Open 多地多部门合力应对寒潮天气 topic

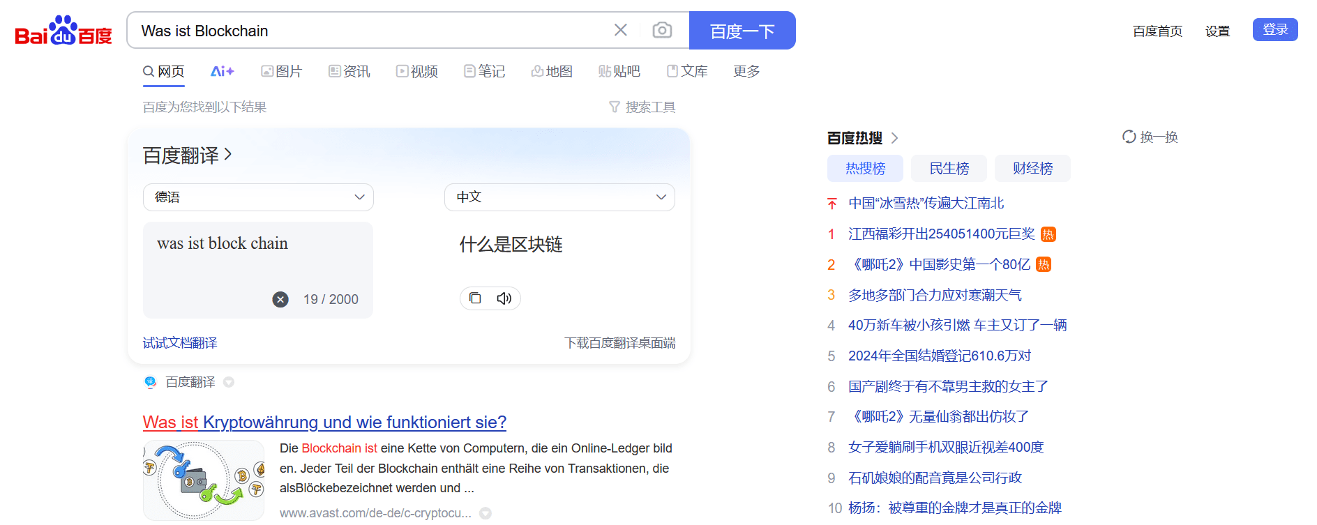(x=935, y=295)
